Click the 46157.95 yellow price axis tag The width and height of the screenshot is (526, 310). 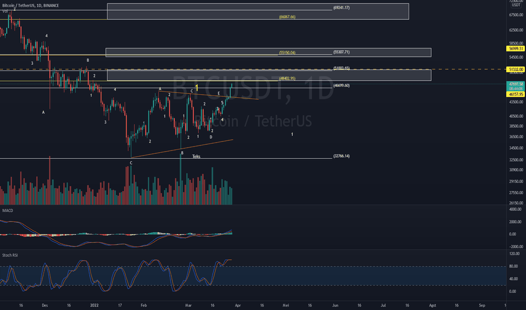[x=516, y=95]
